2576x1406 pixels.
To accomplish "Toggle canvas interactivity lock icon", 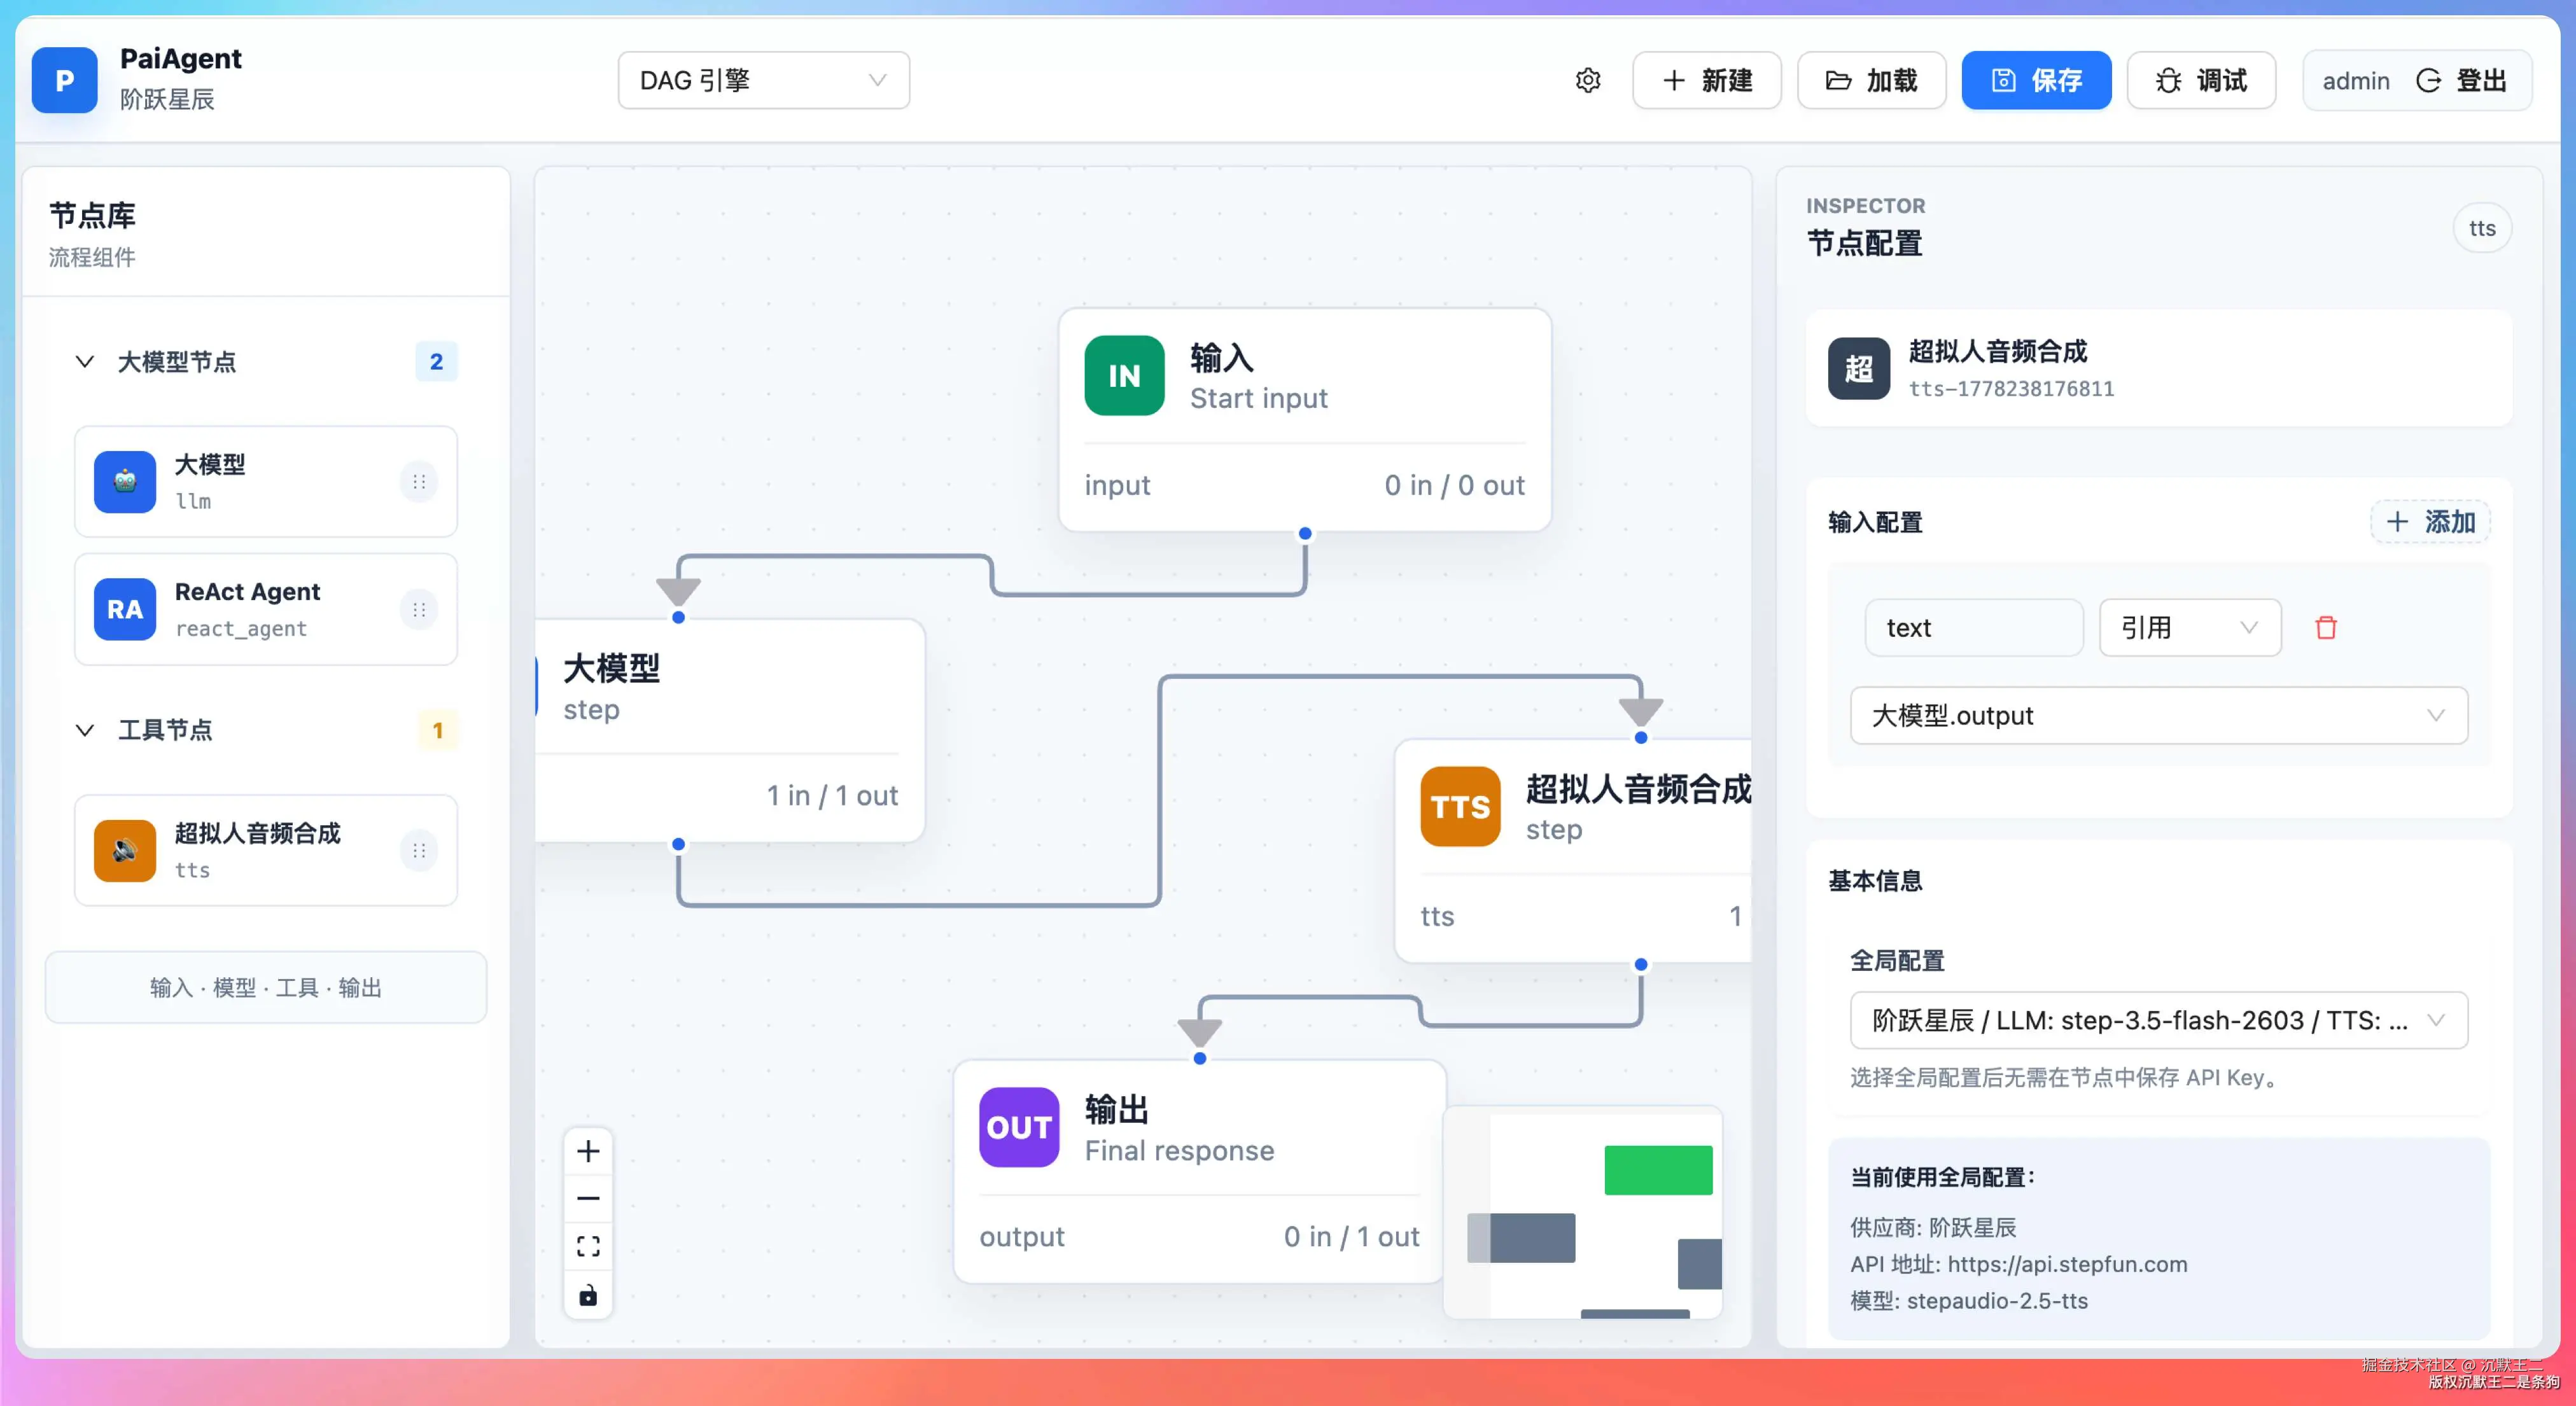I will 588,1295.
